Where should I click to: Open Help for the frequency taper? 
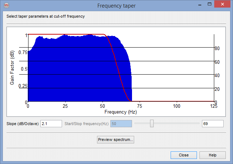(212, 155)
